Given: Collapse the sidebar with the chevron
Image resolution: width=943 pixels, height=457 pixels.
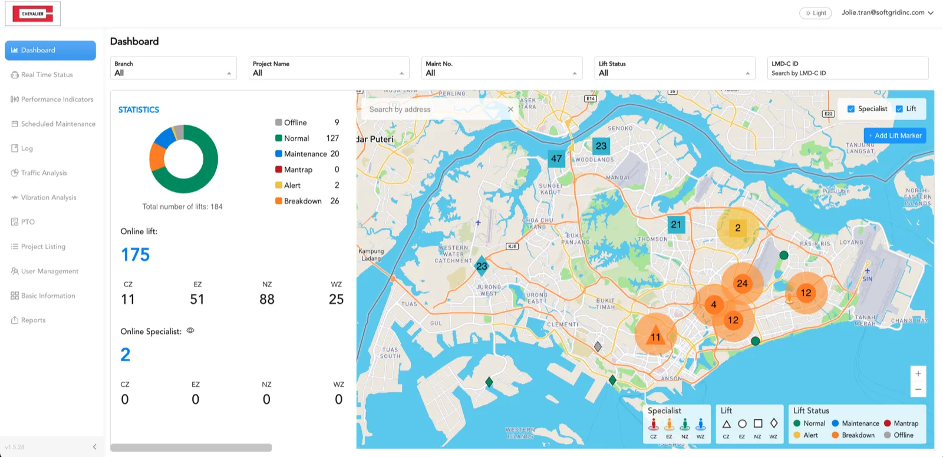Looking at the screenshot, I should pos(94,447).
